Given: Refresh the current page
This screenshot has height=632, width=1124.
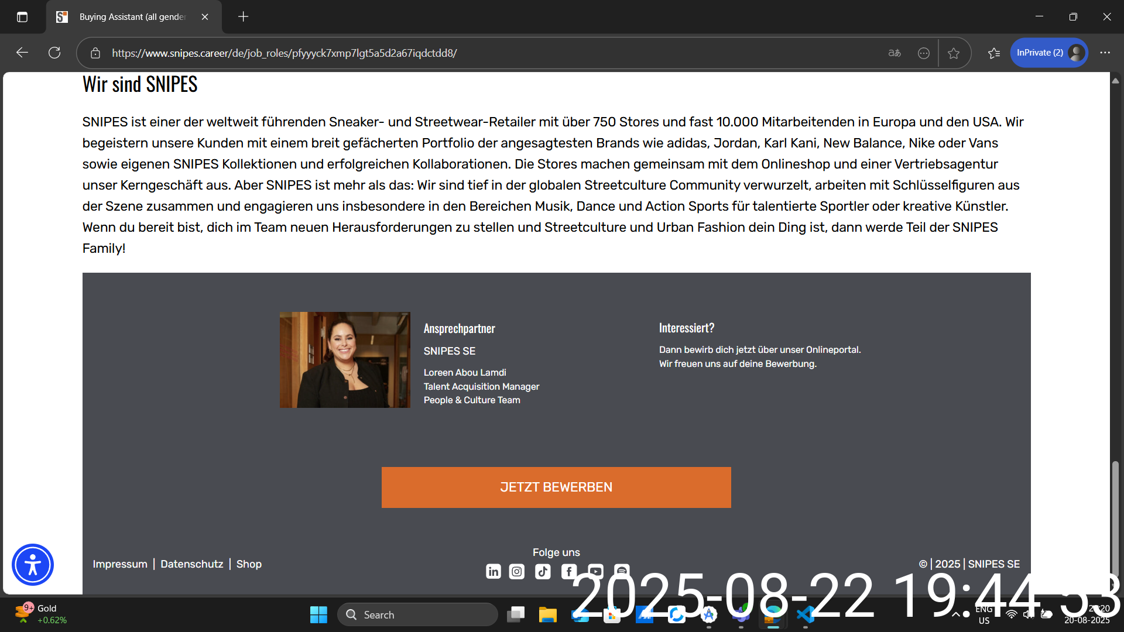Looking at the screenshot, I should (x=54, y=53).
